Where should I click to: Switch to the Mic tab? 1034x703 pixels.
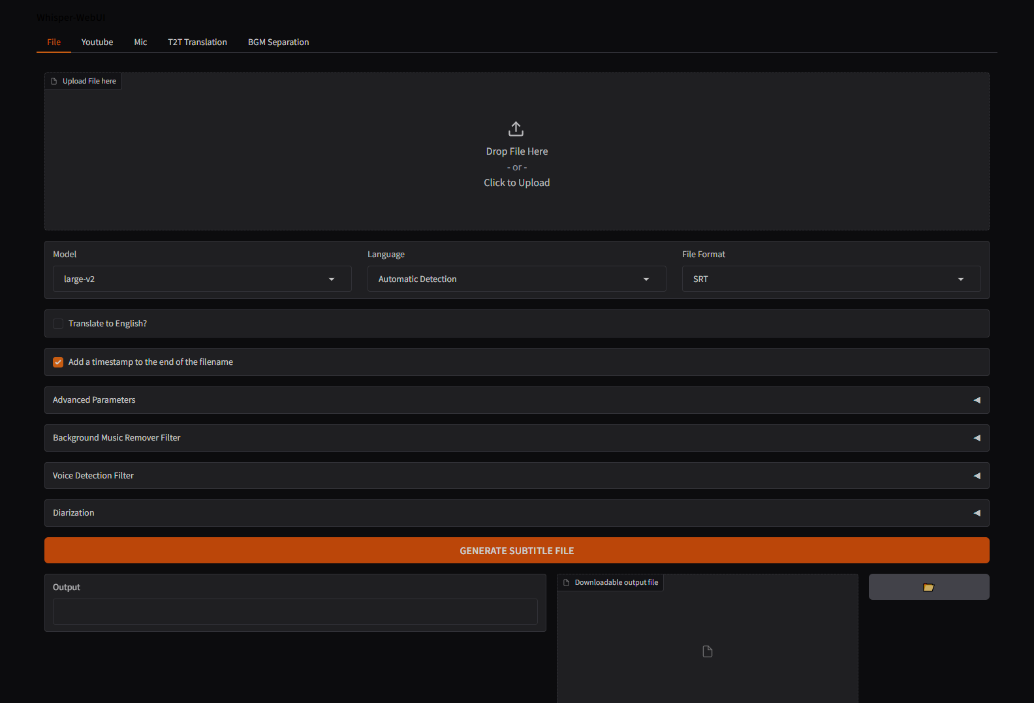[x=140, y=42]
